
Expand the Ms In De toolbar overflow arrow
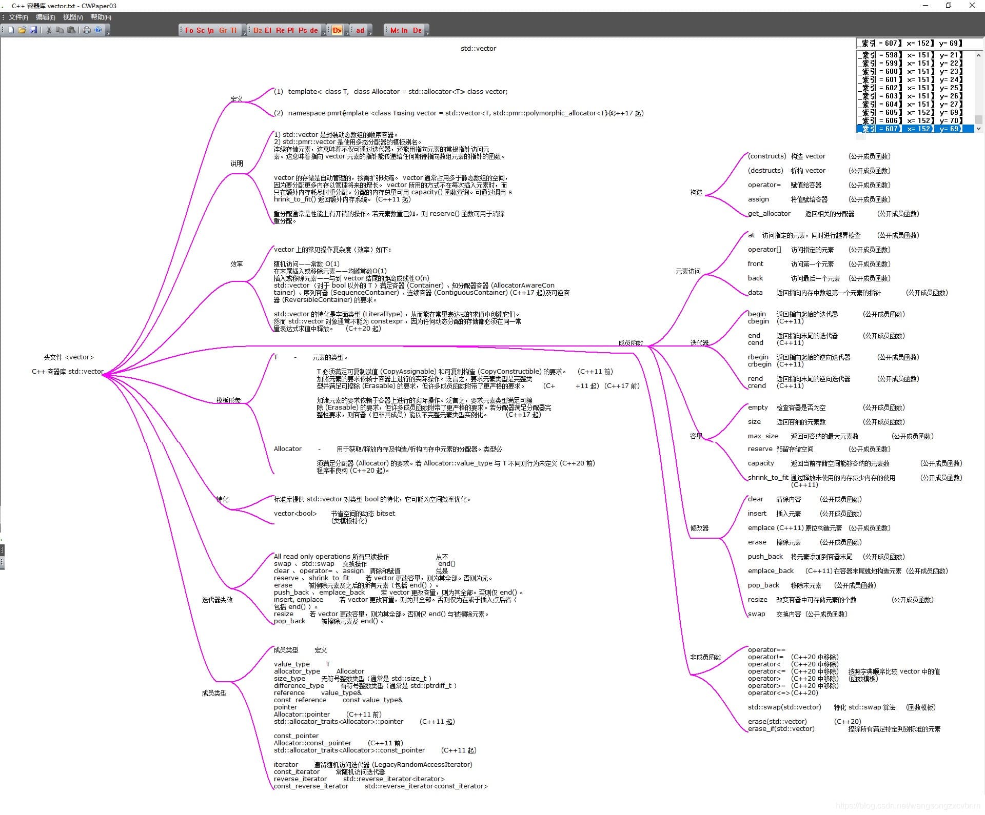(427, 32)
